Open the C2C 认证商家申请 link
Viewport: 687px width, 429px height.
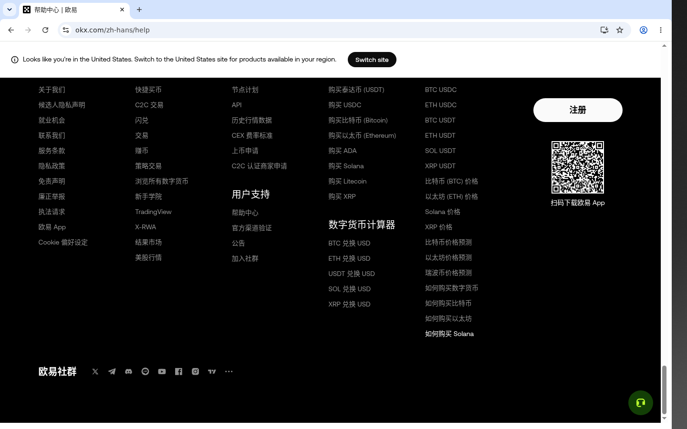[260, 166]
